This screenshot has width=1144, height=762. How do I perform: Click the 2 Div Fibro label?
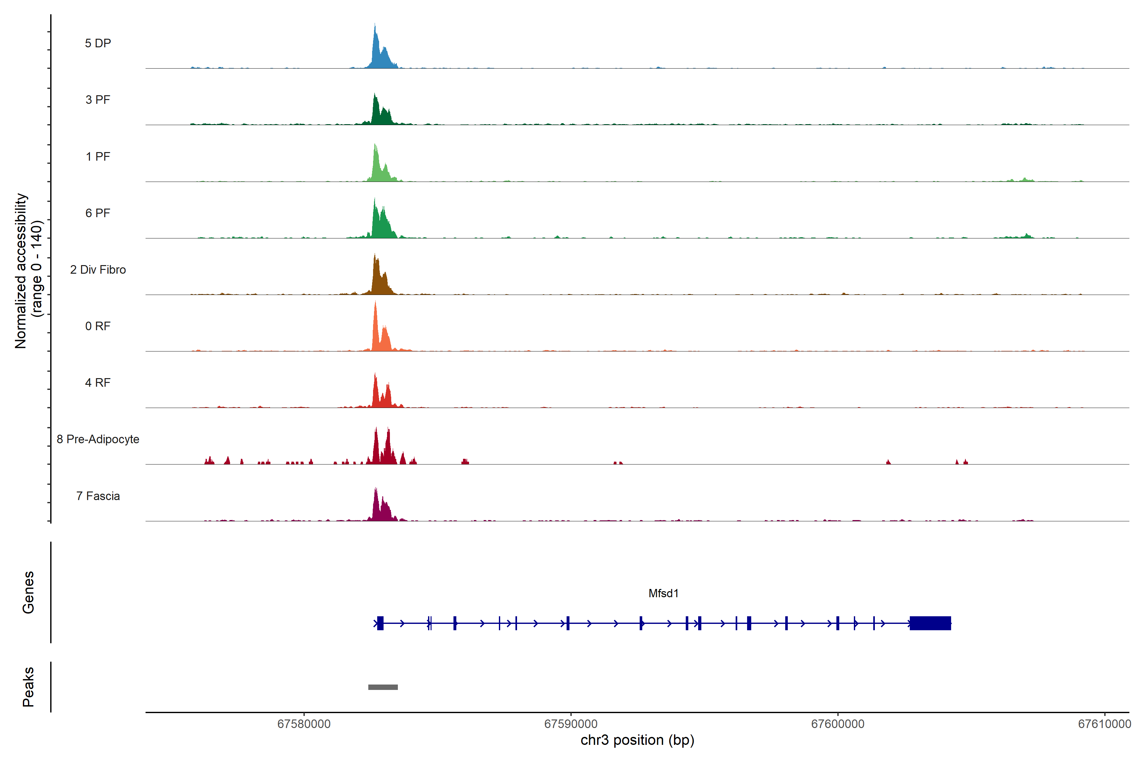click(98, 270)
